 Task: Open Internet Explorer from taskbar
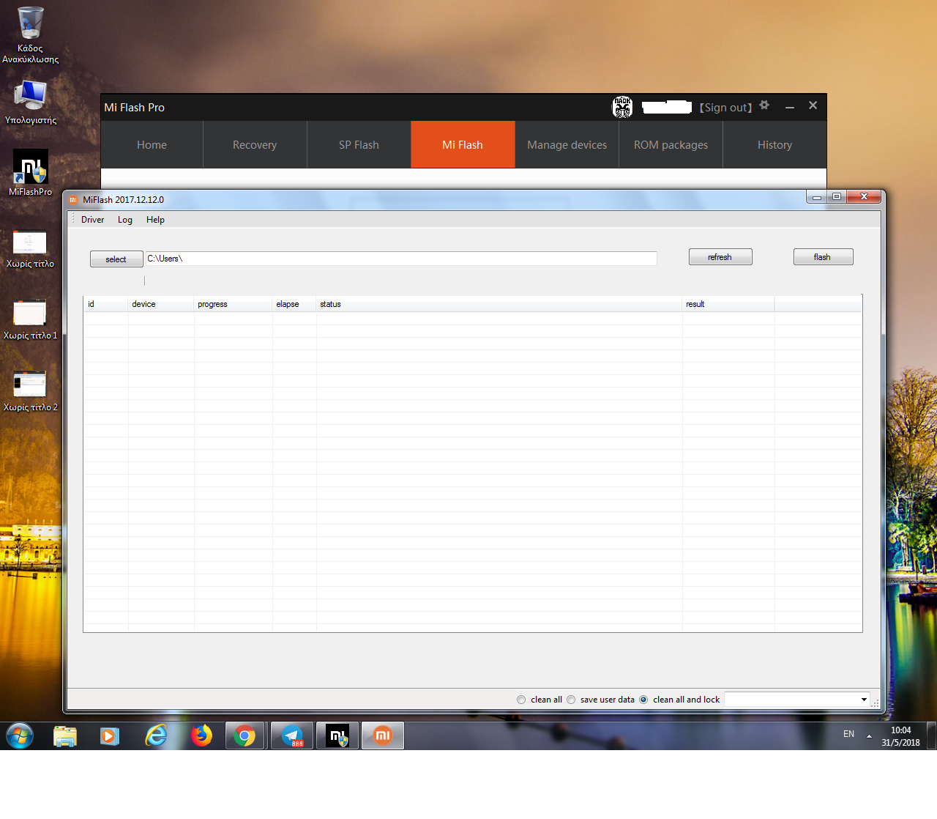coord(155,735)
